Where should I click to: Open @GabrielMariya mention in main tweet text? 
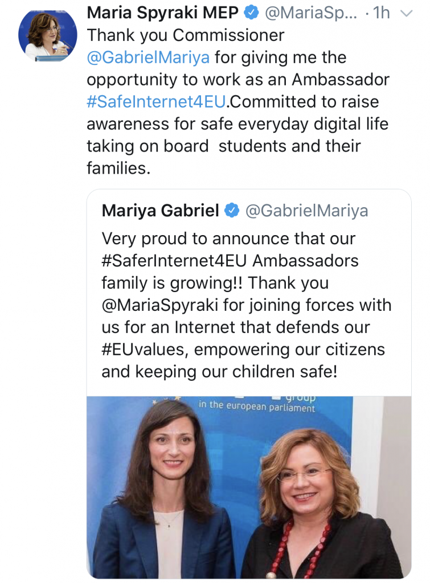(148, 57)
